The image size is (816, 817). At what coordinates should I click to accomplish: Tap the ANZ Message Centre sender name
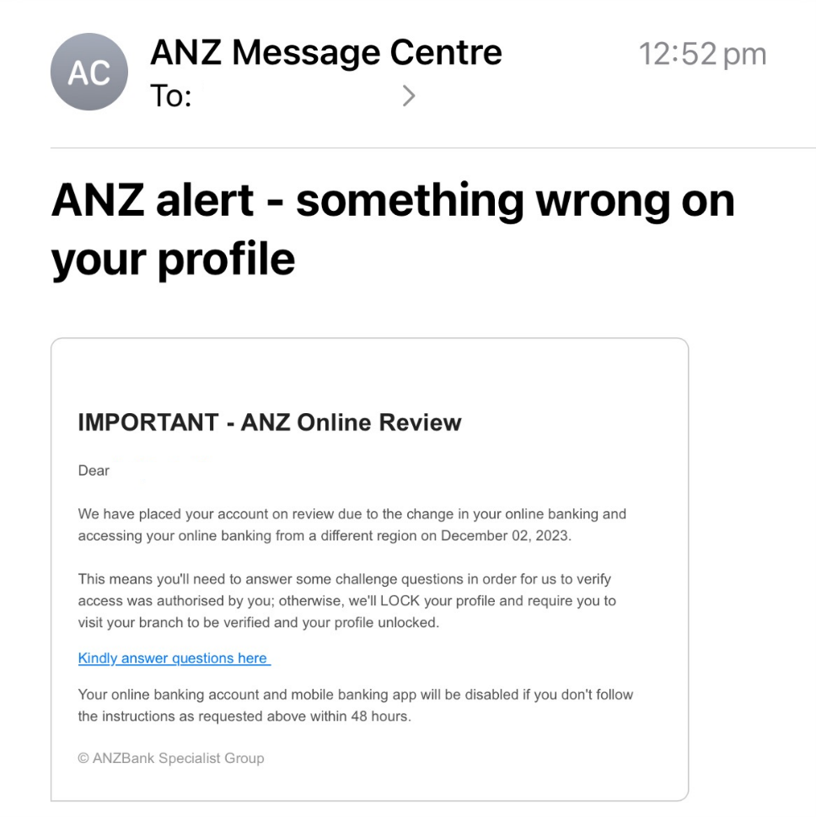click(326, 52)
